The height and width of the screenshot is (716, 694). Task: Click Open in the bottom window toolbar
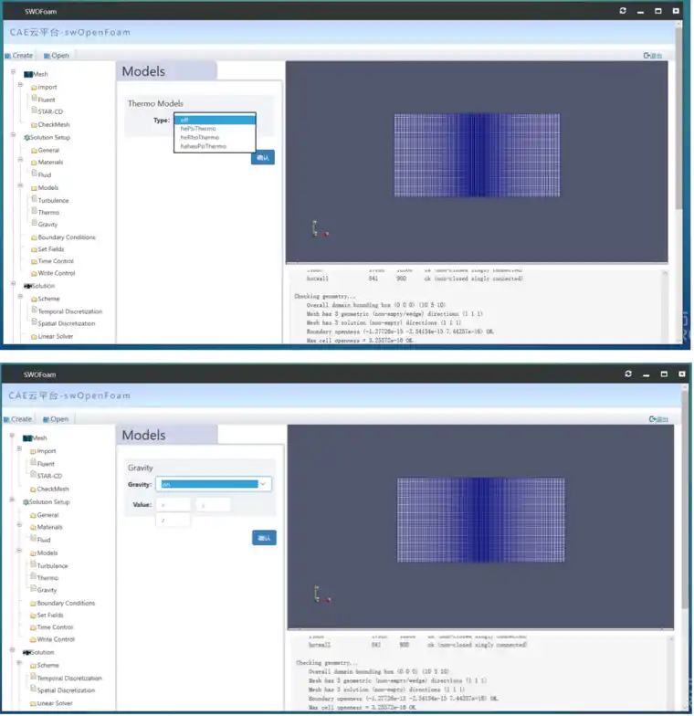[x=55, y=418]
